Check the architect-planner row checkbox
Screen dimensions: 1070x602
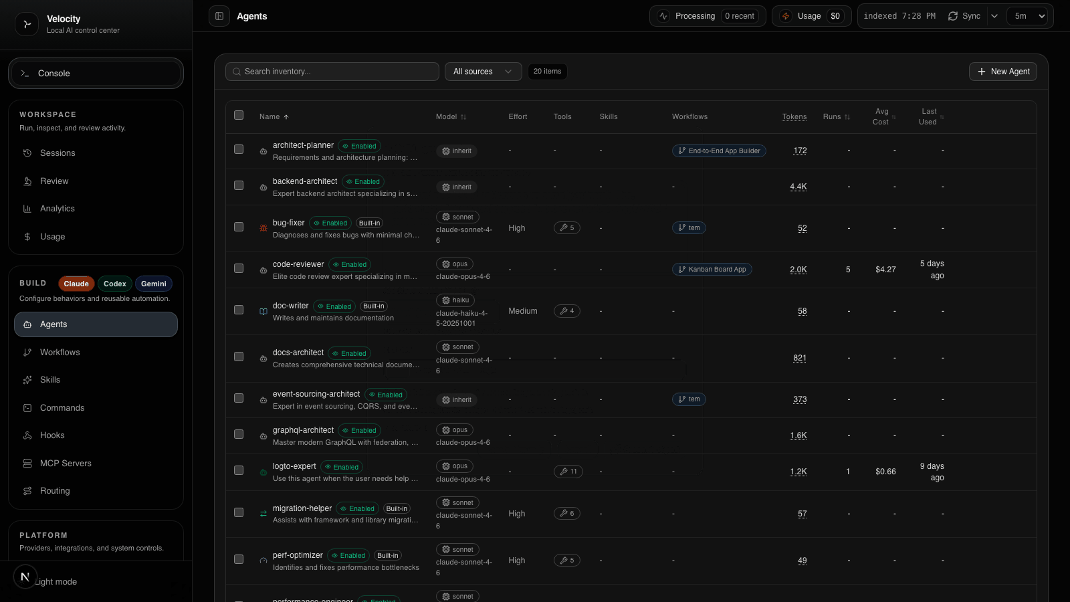tap(239, 149)
